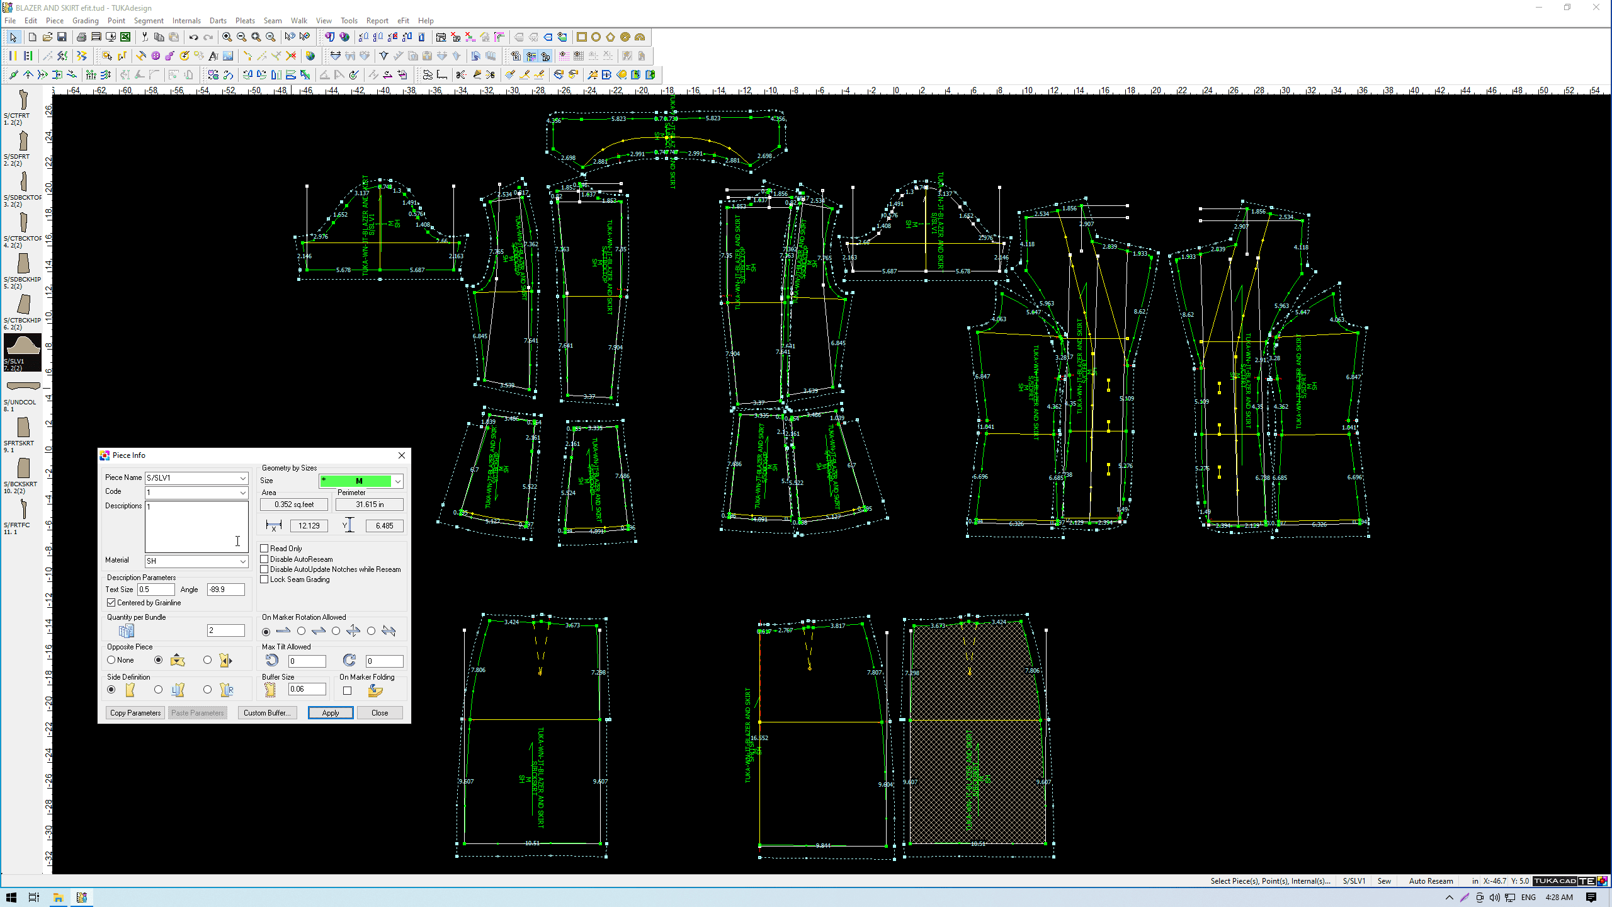The image size is (1612, 907).
Task: Tick the Lock Seam Grading checkbox
Action: [x=264, y=579]
